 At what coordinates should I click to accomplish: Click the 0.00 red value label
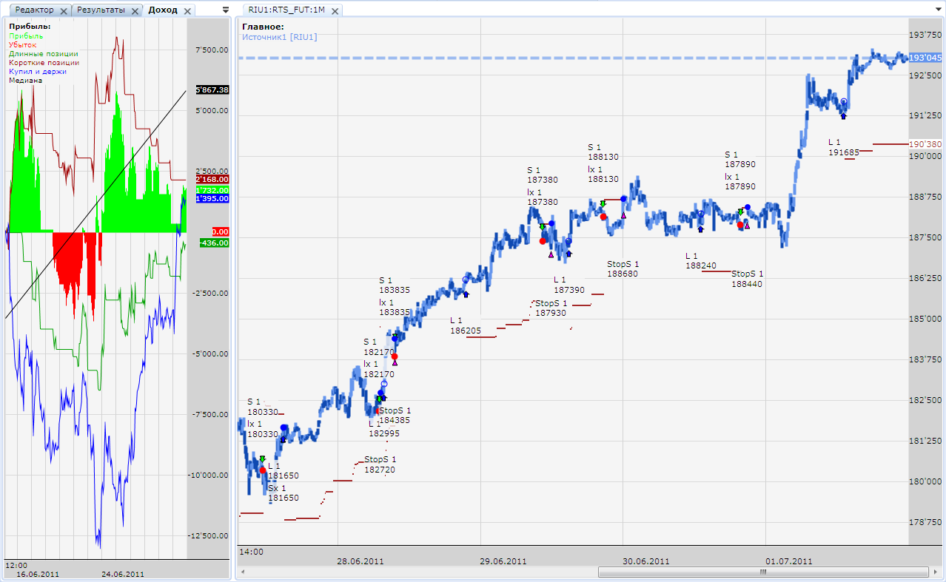pos(220,231)
